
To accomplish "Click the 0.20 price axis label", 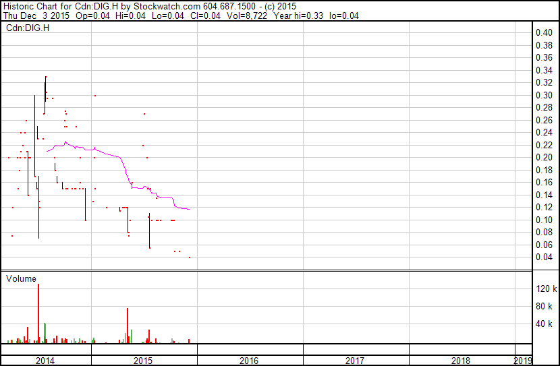I will [x=544, y=157].
